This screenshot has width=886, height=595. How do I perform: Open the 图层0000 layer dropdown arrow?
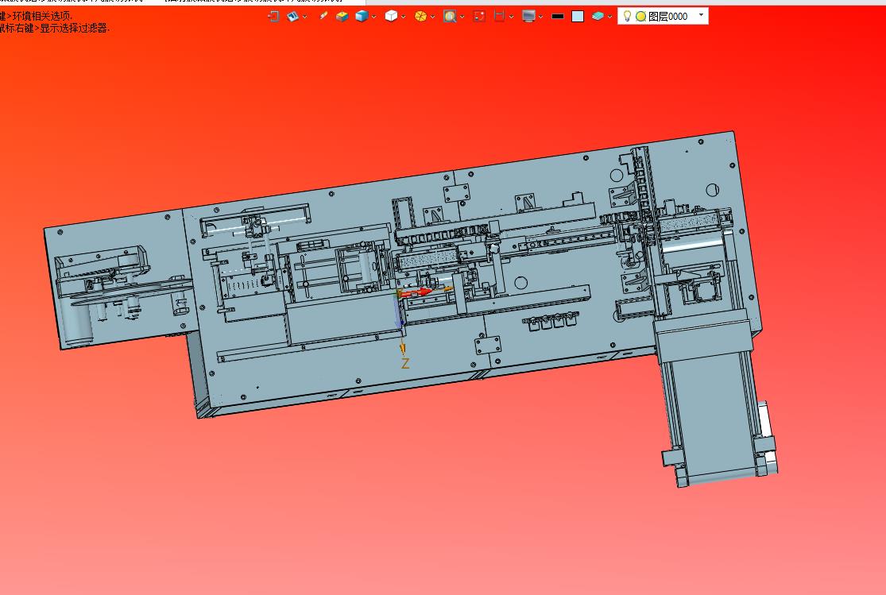(701, 15)
